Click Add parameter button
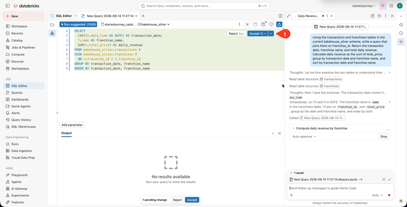 pos(72,125)
